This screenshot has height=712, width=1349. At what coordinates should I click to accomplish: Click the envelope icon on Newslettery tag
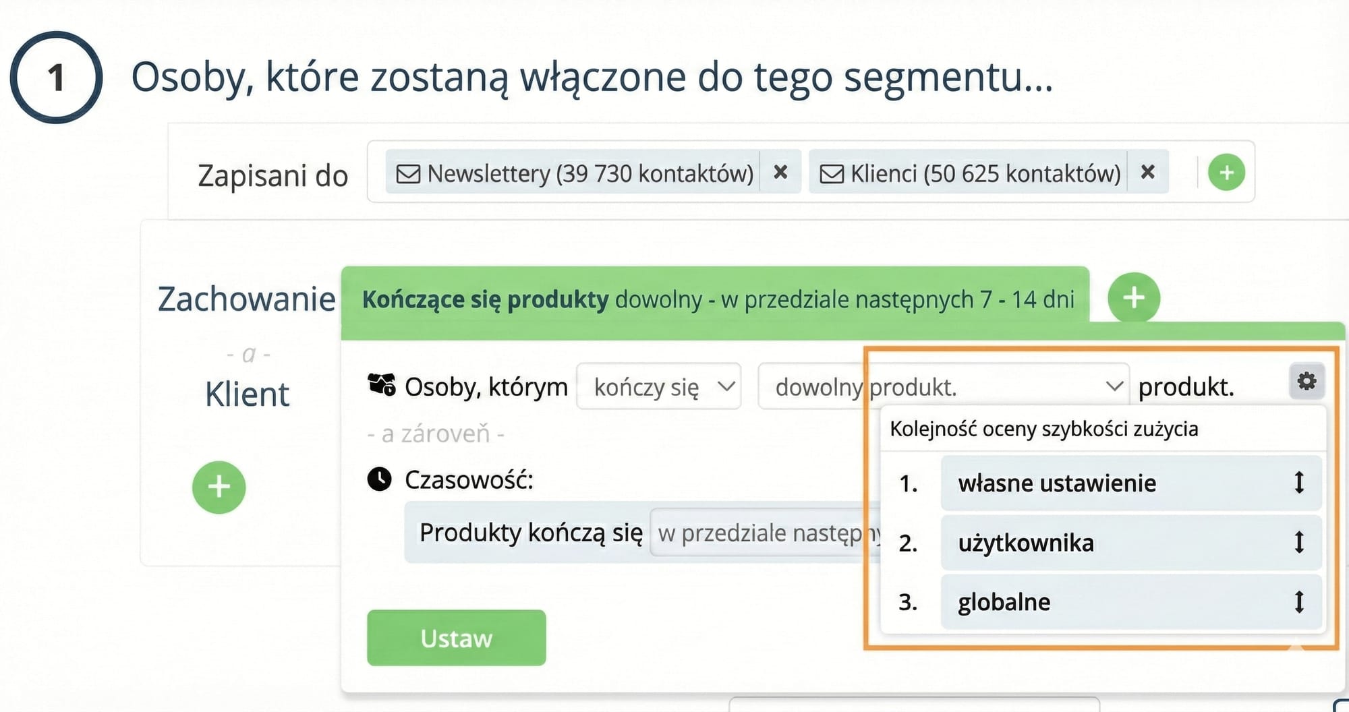(410, 173)
